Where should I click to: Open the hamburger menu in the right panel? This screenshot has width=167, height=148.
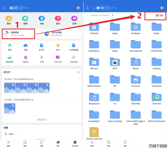(x=88, y=8)
